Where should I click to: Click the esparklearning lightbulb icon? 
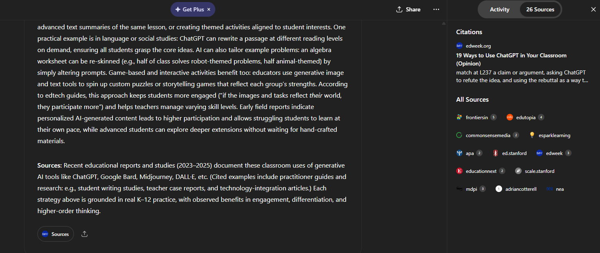click(x=532, y=135)
